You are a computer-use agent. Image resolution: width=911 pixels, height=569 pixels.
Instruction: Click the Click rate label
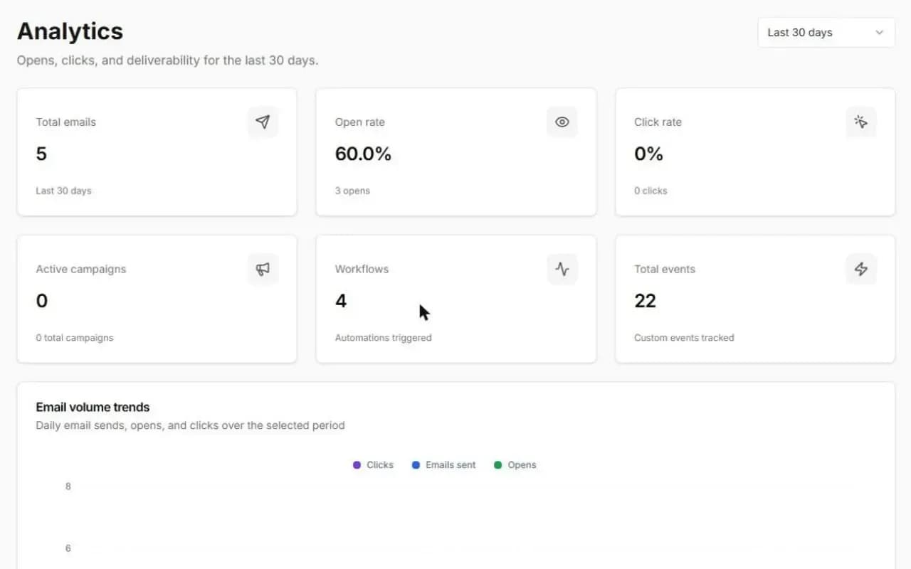point(658,122)
